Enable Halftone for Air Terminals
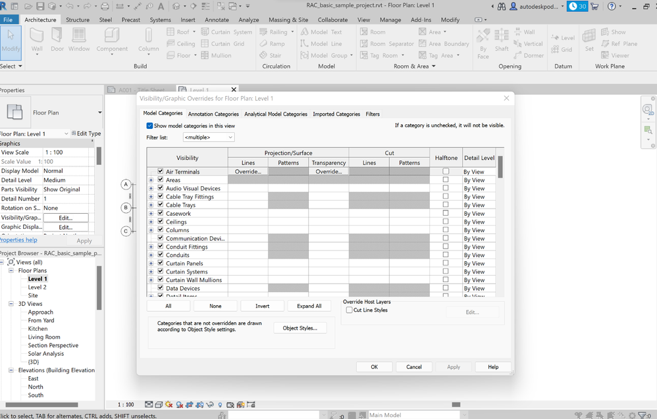Image resolution: width=657 pixels, height=419 pixels. tap(446, 171)
